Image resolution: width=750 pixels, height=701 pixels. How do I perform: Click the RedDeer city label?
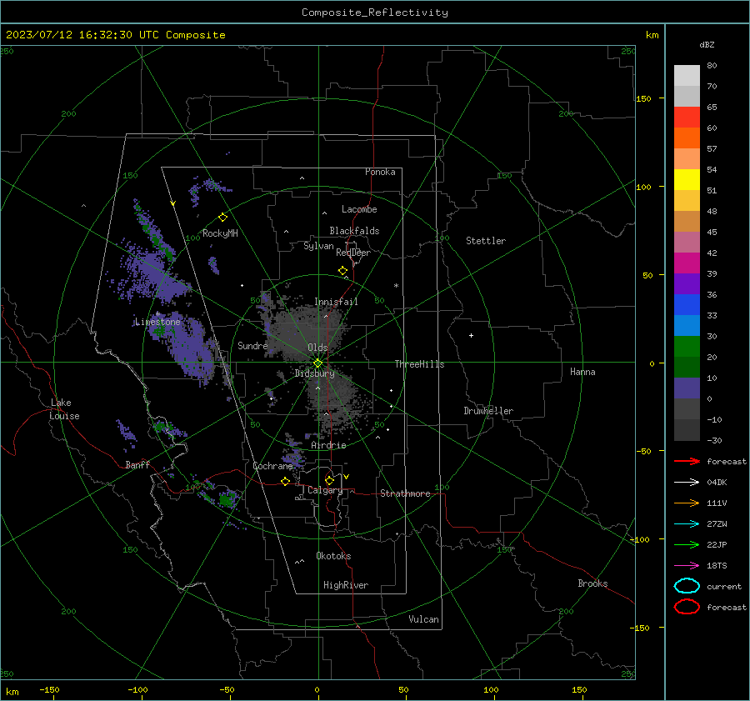pos(353,253)
